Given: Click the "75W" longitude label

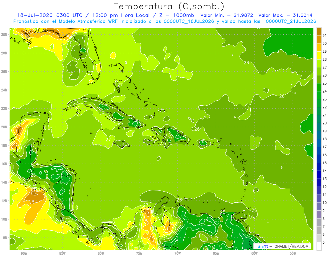Looking at the screenshot, I should tap(139, 253).
